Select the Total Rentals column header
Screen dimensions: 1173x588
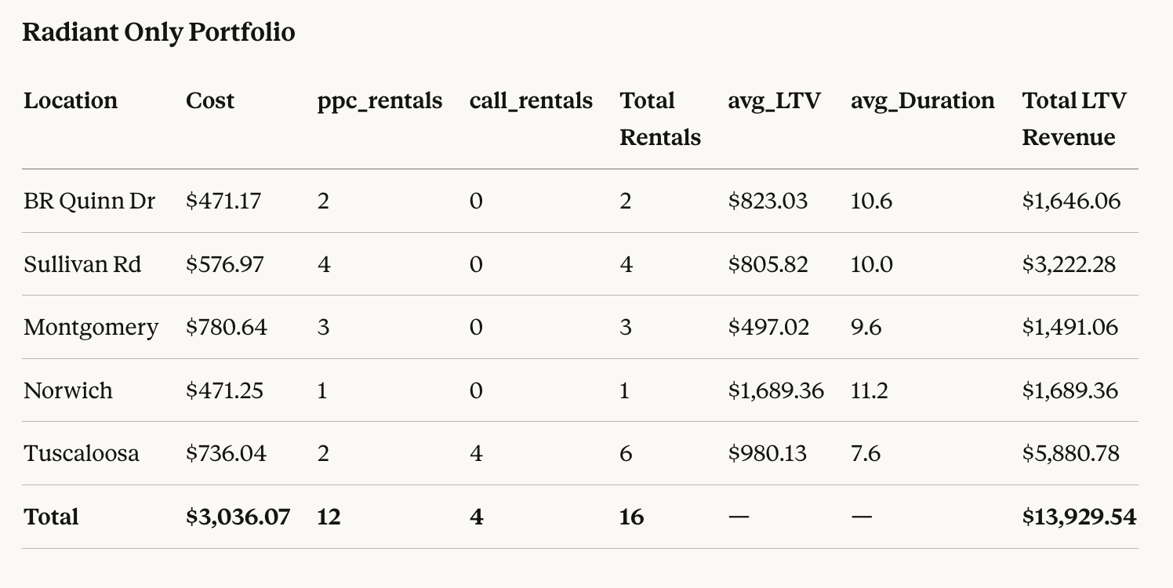[659, 118]
